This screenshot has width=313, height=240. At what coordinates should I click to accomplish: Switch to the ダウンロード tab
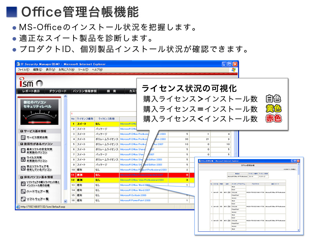[x=58, y=91]
